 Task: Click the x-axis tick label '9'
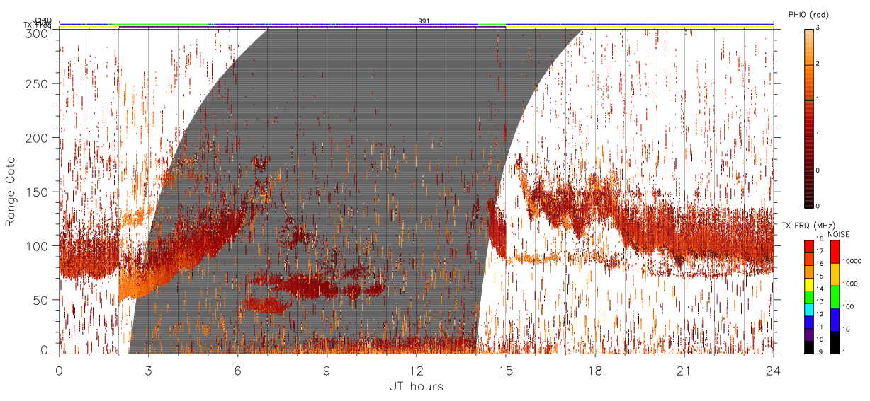[x=327, y=370]
